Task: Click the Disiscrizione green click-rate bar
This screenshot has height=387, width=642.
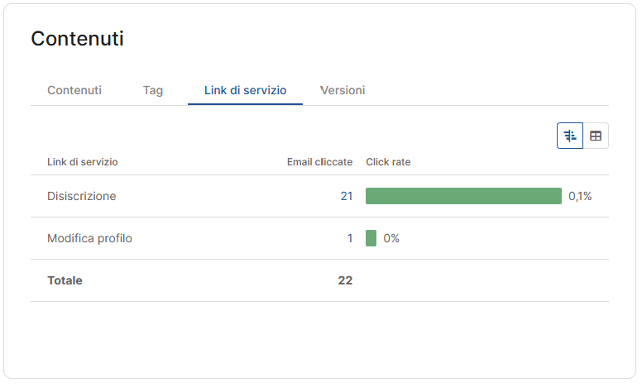Action: (463, 196)
